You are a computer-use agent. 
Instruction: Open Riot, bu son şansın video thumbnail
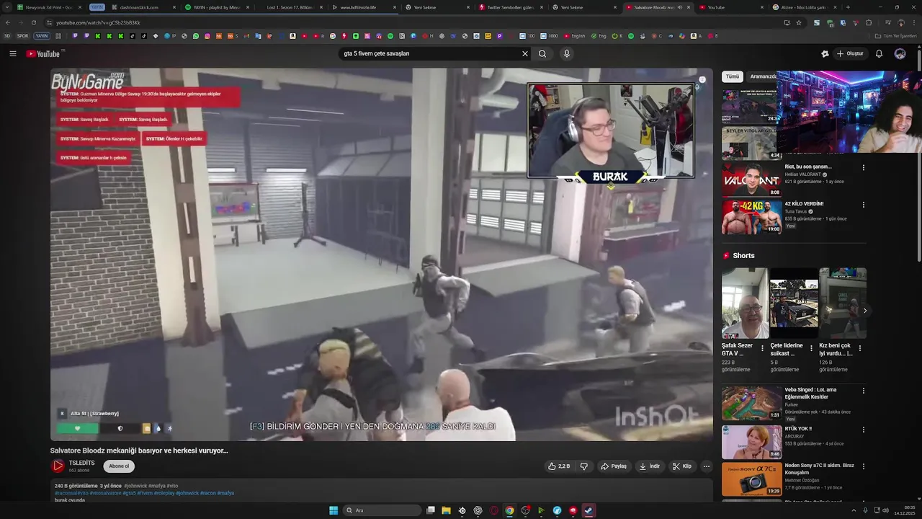[751, 180]
